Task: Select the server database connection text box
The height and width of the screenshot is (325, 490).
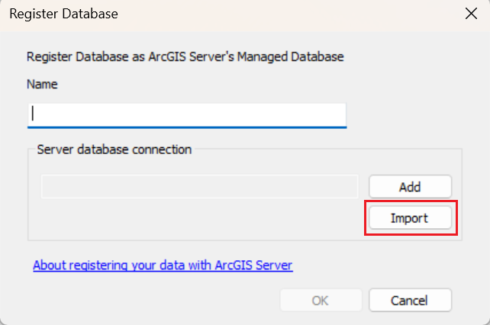Action: (x=199, y=187)
